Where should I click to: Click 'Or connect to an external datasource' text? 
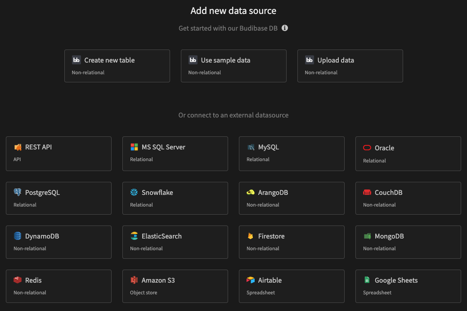233,115
